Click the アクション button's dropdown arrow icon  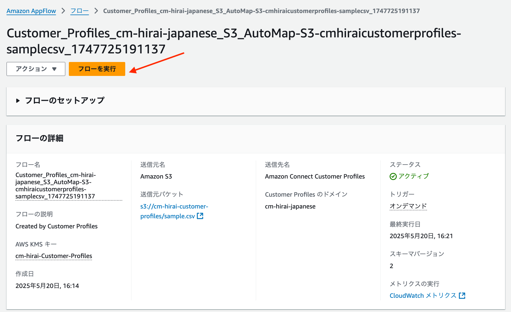[x=54, y=69]
